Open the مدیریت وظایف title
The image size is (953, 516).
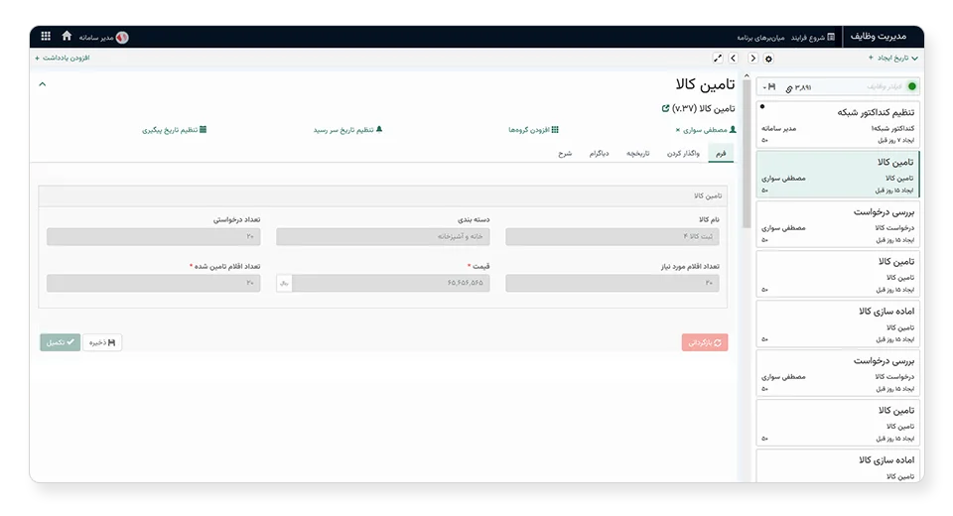point(879,37)
